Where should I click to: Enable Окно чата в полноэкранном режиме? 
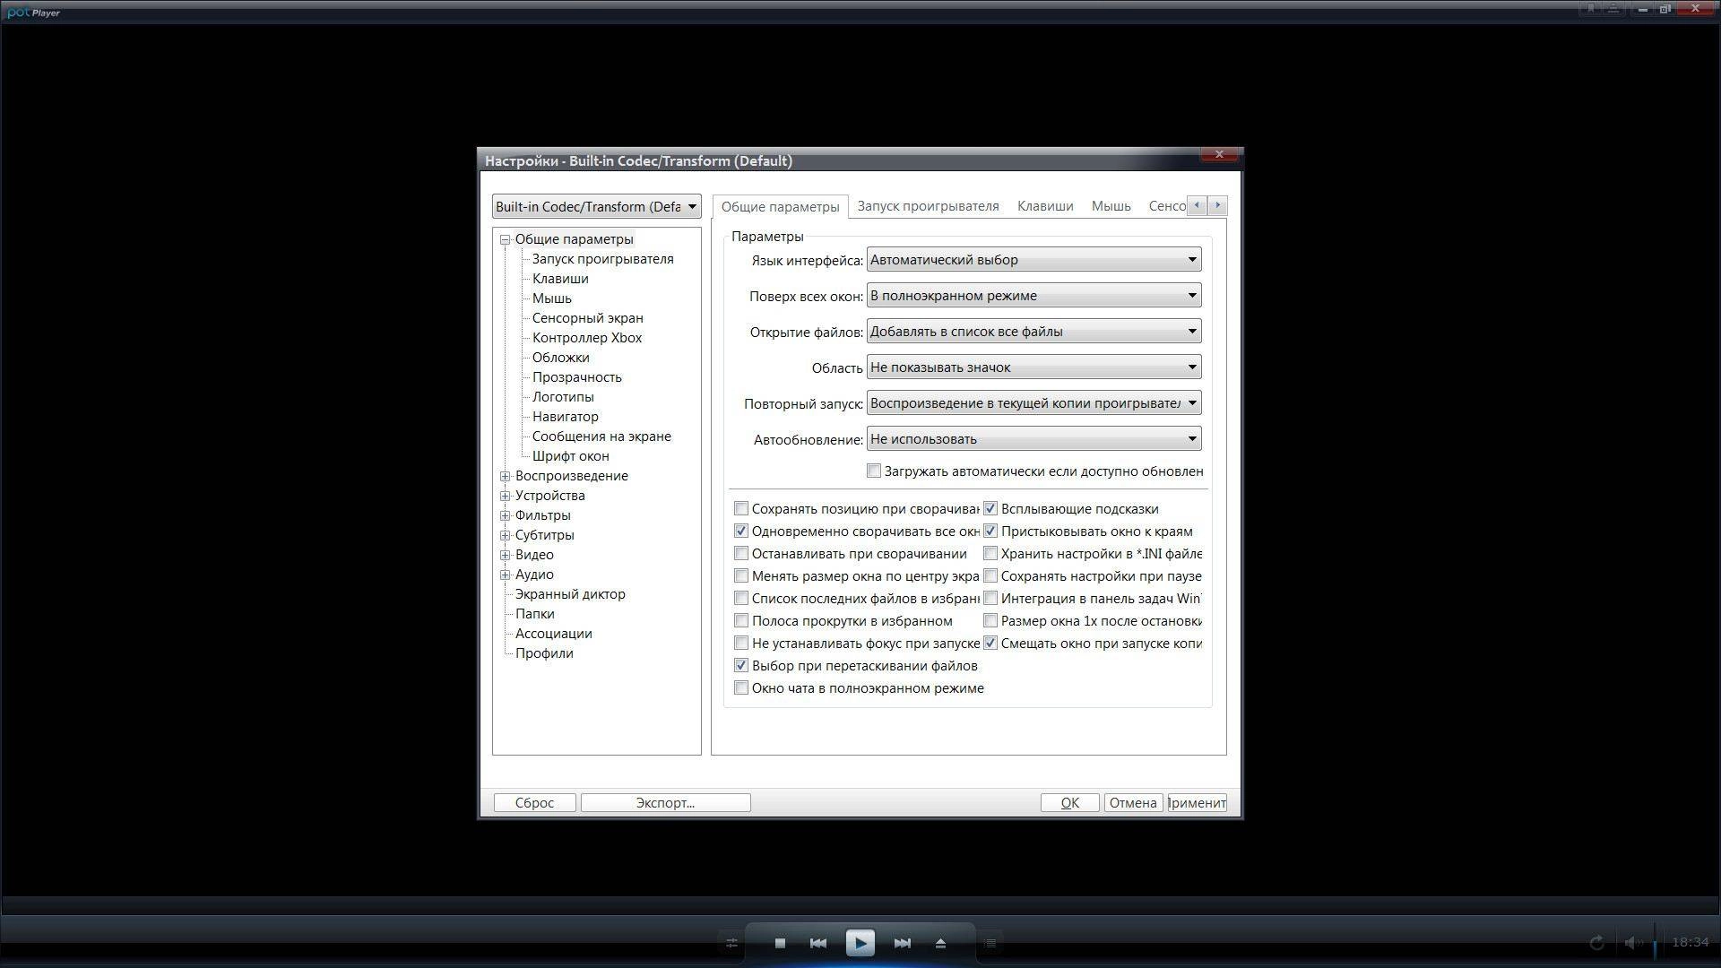(x=741, y=688)
